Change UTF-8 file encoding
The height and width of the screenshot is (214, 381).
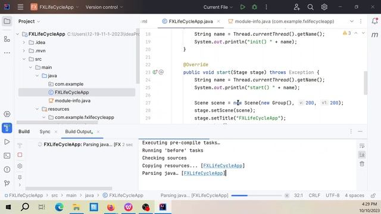pyautogui.click(x=332, y=196)
